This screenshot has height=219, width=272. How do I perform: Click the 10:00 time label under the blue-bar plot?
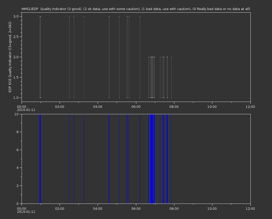(212, 209)
